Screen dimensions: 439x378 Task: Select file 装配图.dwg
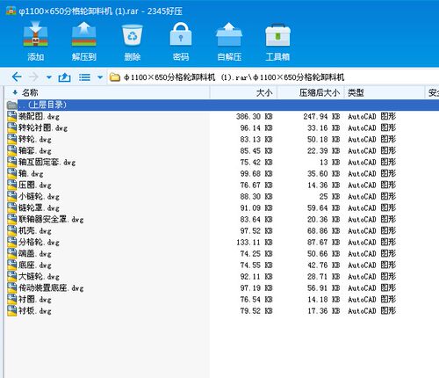point(39,117)
